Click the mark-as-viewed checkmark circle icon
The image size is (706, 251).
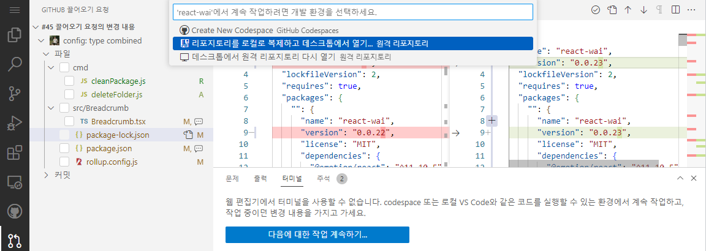coord(596,10)
